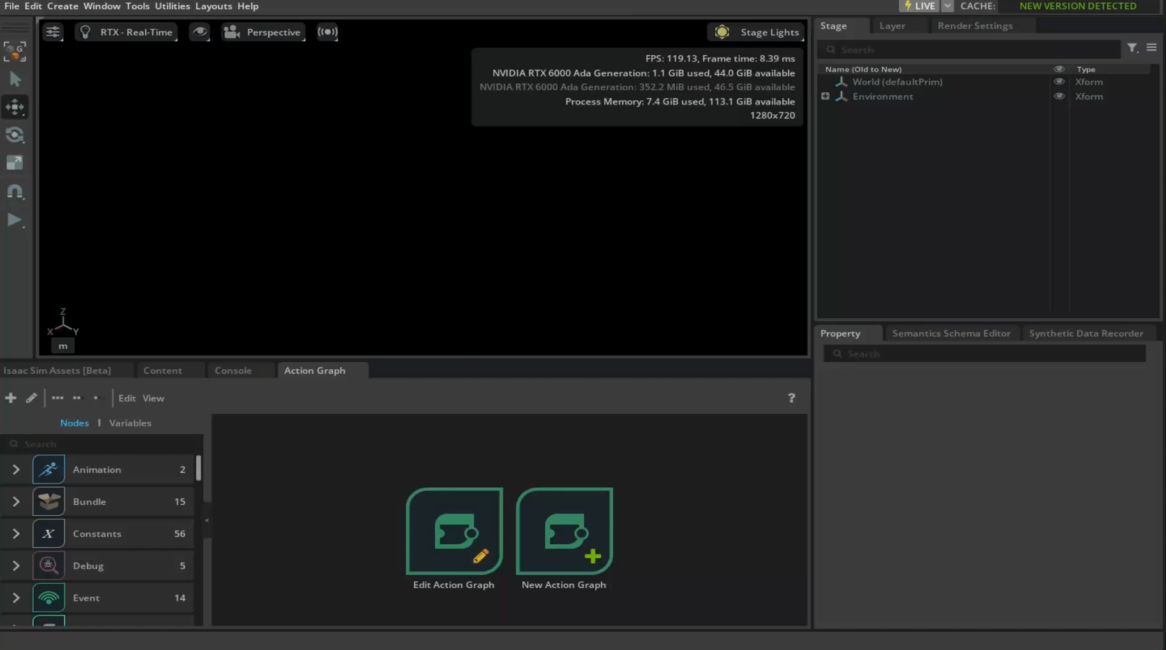1166x650 pixels.
Task: Open the Create menu
Action: pos(63,6)
